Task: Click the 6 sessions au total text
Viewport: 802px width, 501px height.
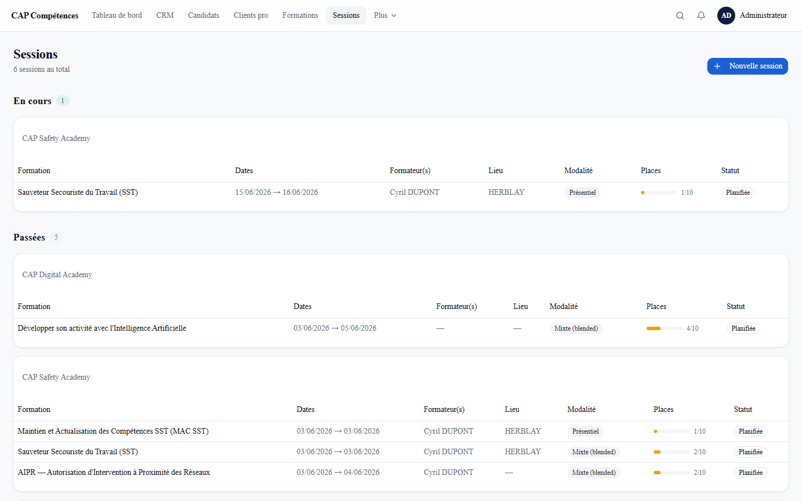Action: pos(42,70)
